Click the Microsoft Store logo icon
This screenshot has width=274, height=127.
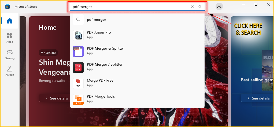click(8, 7)
